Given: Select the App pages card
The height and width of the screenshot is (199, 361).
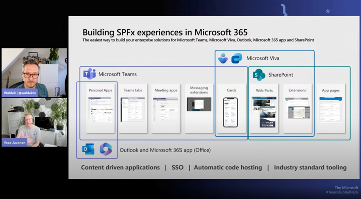Looking at the screenshot, I should 331,108.
